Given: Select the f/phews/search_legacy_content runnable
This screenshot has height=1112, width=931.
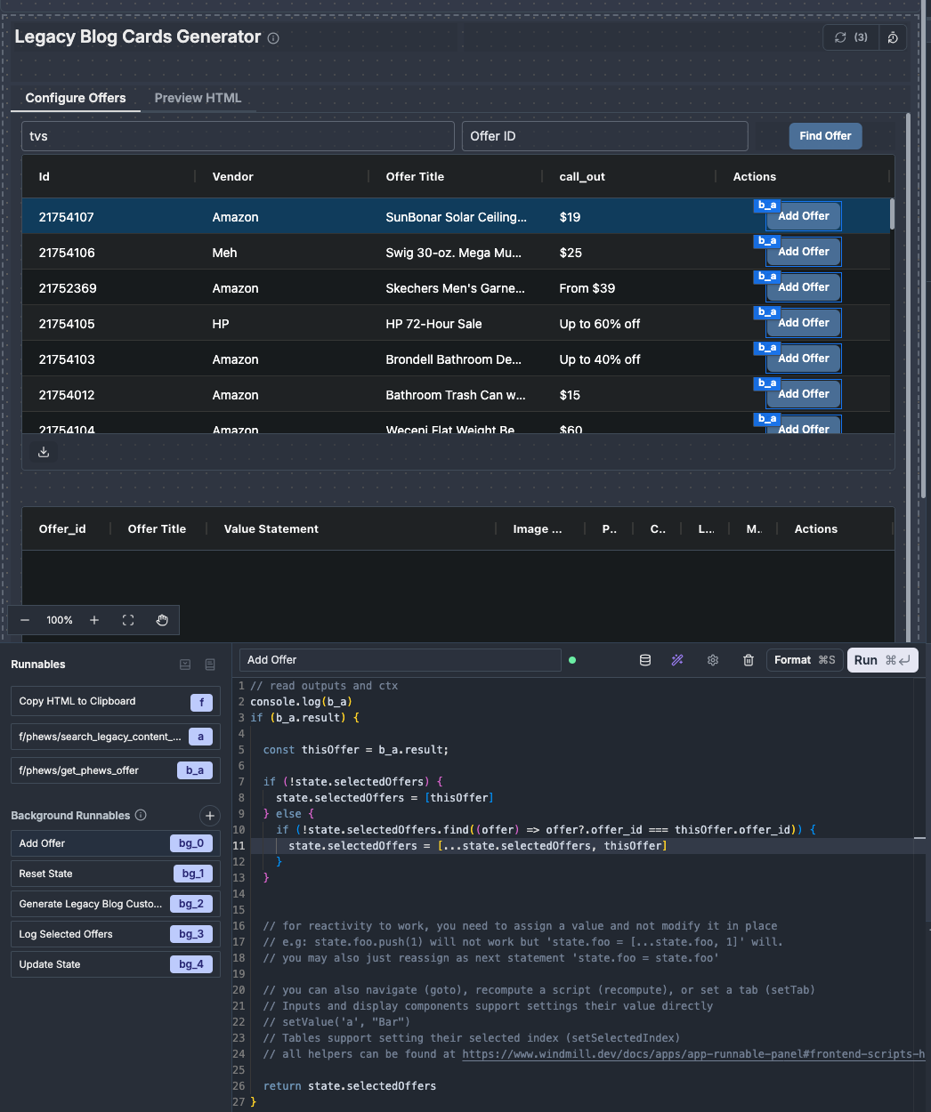Looking at the screenshot, I should [x=116, y=737].
